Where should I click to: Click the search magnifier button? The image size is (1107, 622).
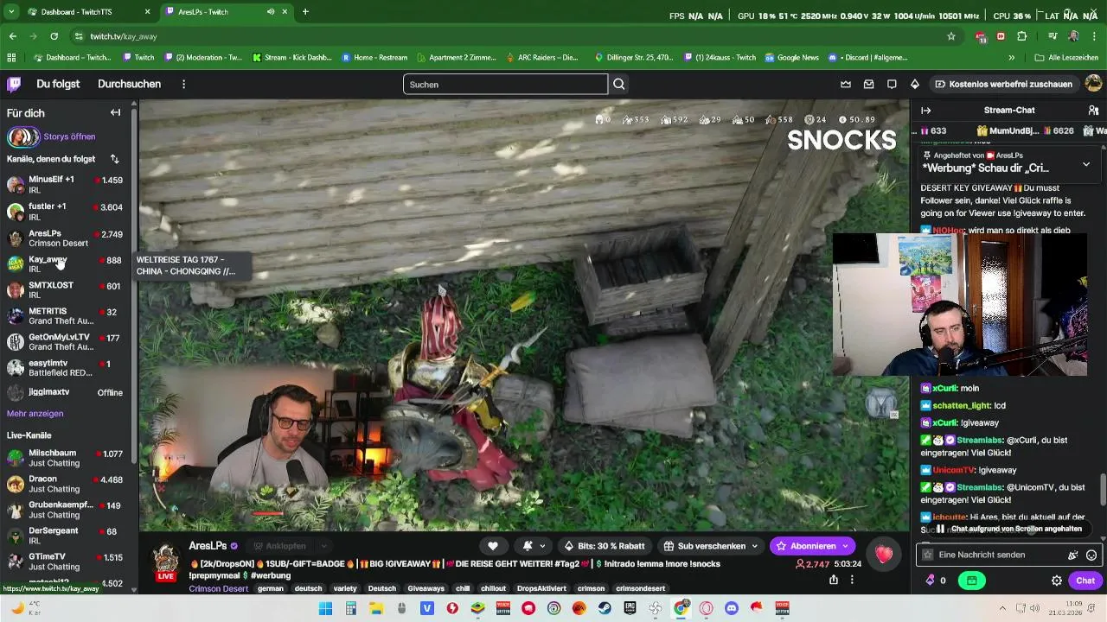point(619,84)
